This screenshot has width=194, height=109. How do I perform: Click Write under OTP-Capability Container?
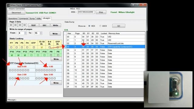pos(56,83)
